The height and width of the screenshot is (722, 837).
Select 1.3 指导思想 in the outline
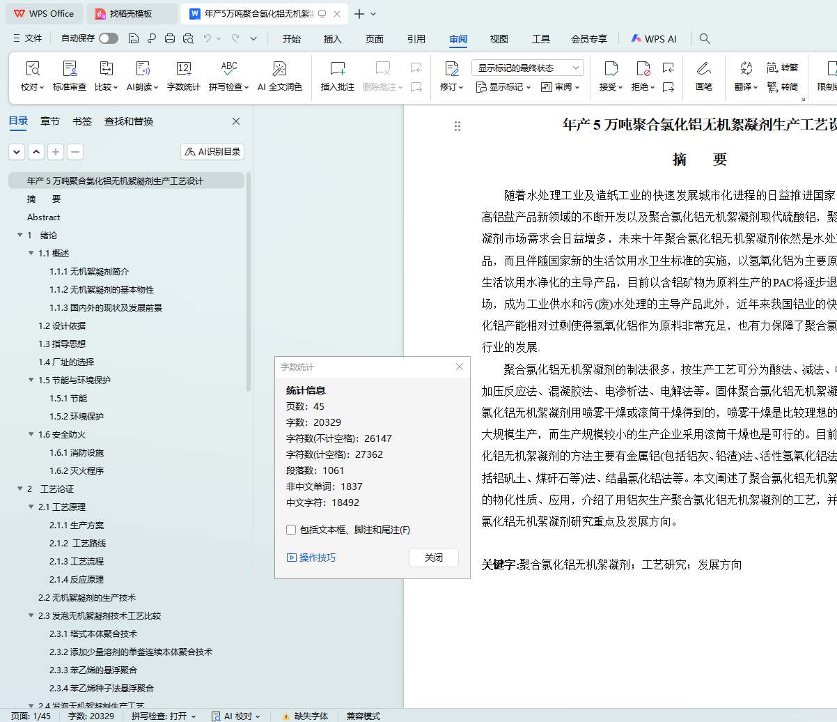[x=62, y=344]
